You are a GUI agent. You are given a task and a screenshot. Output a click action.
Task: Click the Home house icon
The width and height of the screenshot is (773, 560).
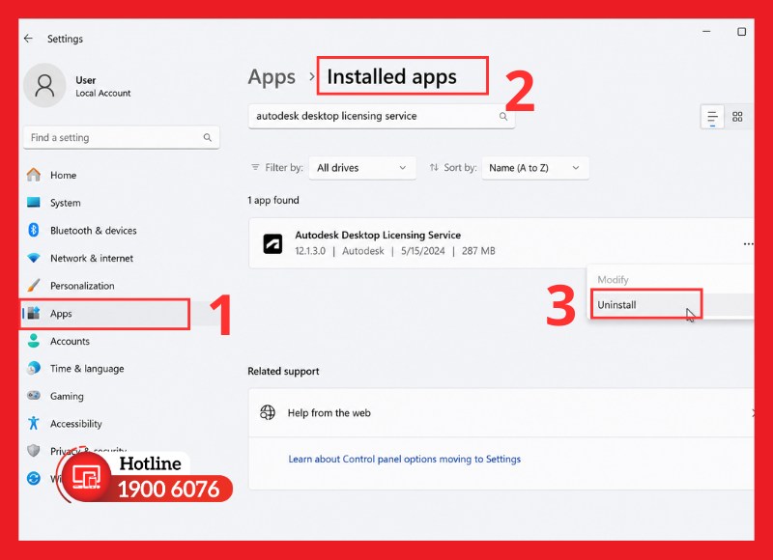pyautogui.click(x=34, y=175)
